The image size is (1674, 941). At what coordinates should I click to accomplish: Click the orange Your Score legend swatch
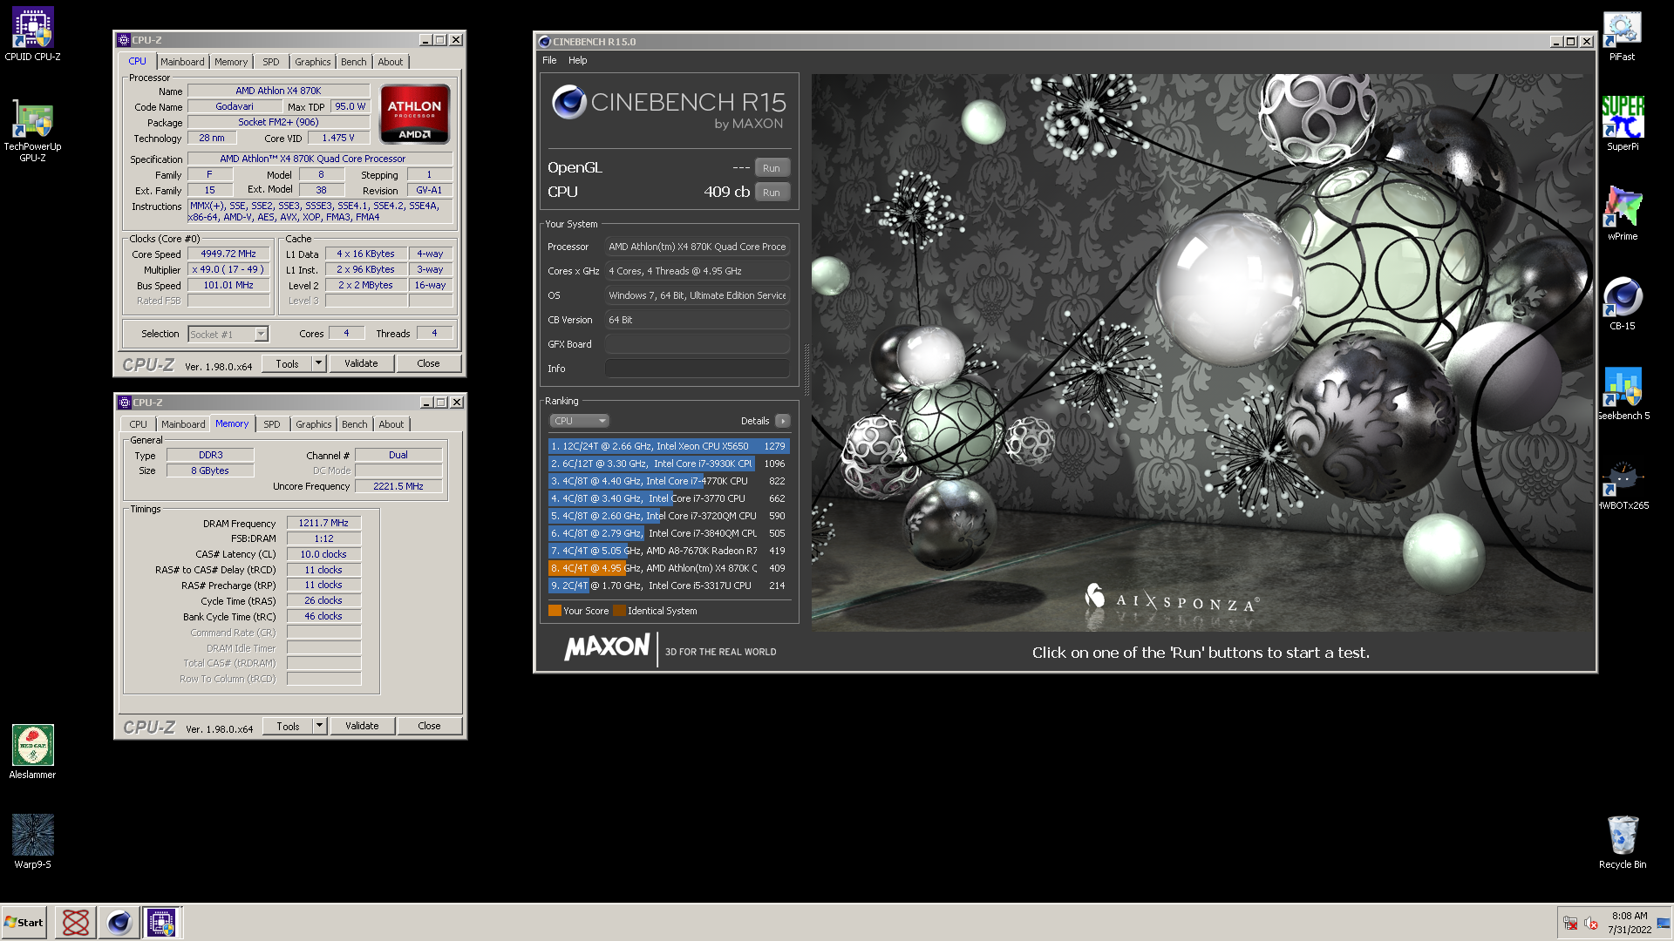(555, 611)
